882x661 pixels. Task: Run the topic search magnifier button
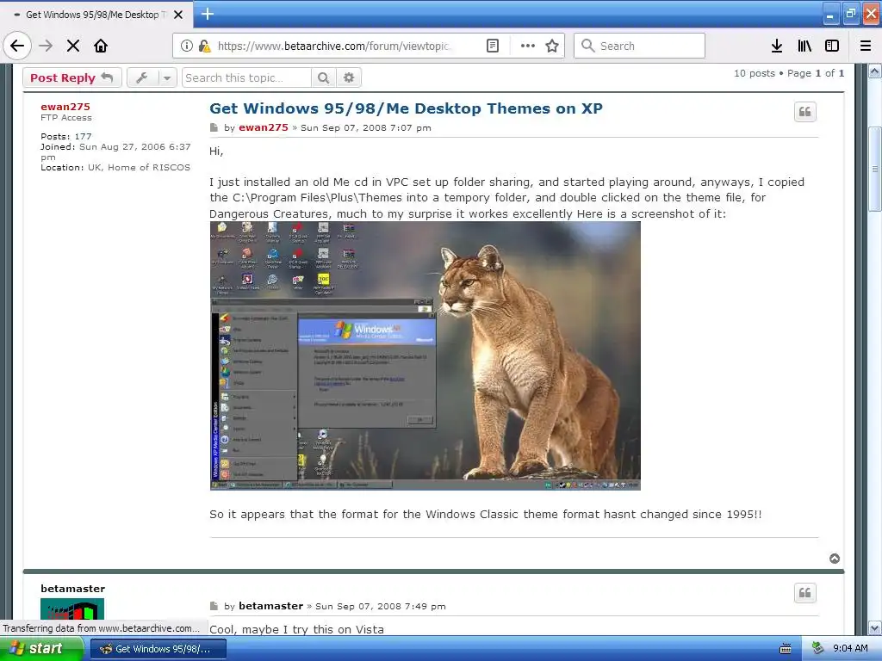pyautogui.click(x=324, y=77)
